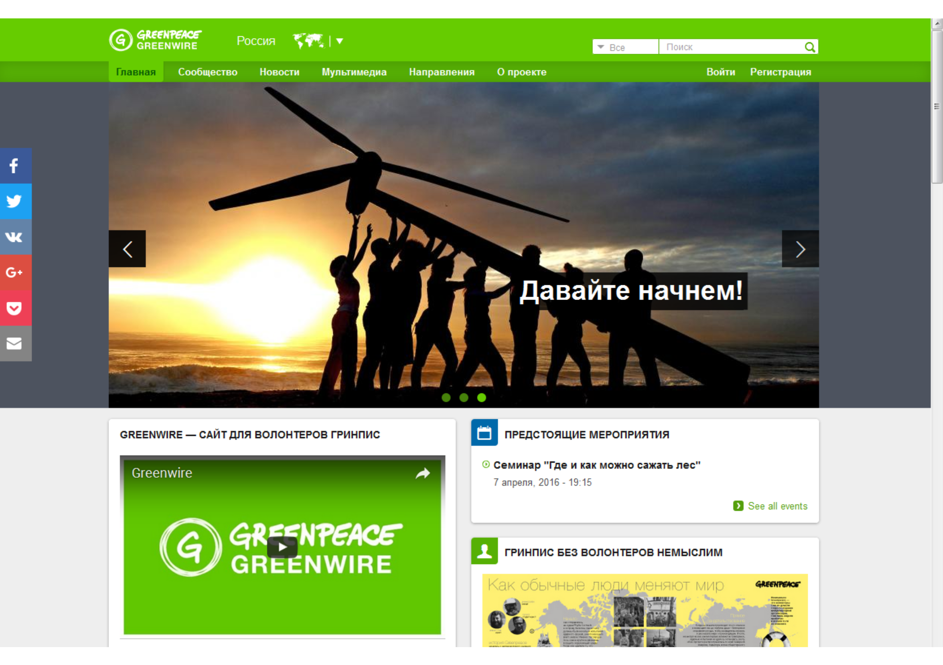Image resolution: width=943 pixels, height=665 pixels.
Task: Select the first carousel dot indicator
Action: click(x=446, y=398)
